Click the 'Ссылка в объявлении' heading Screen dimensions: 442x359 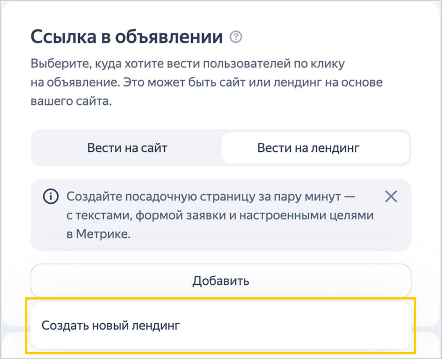(127, 37)
